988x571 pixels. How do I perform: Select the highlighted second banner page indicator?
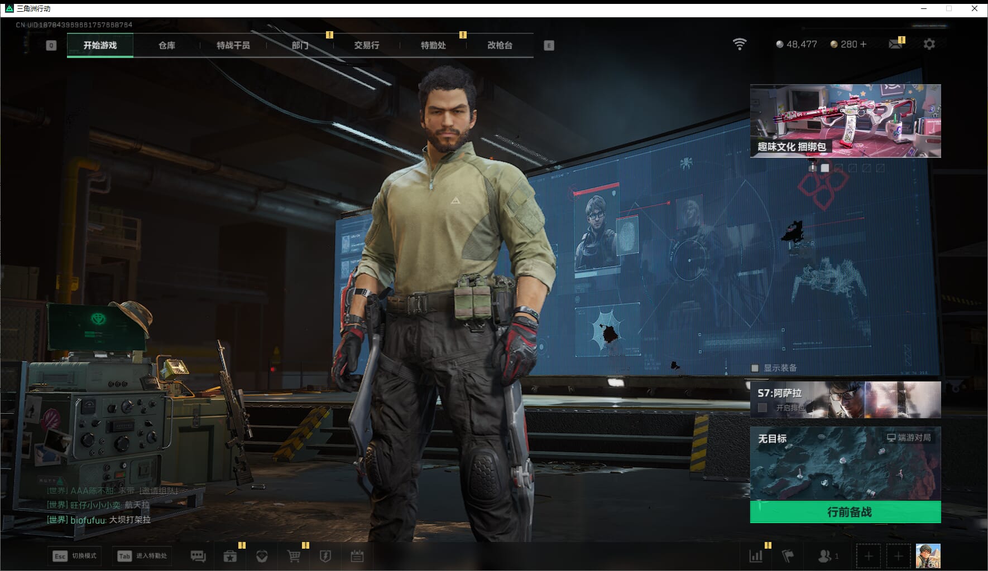(825, 168)
